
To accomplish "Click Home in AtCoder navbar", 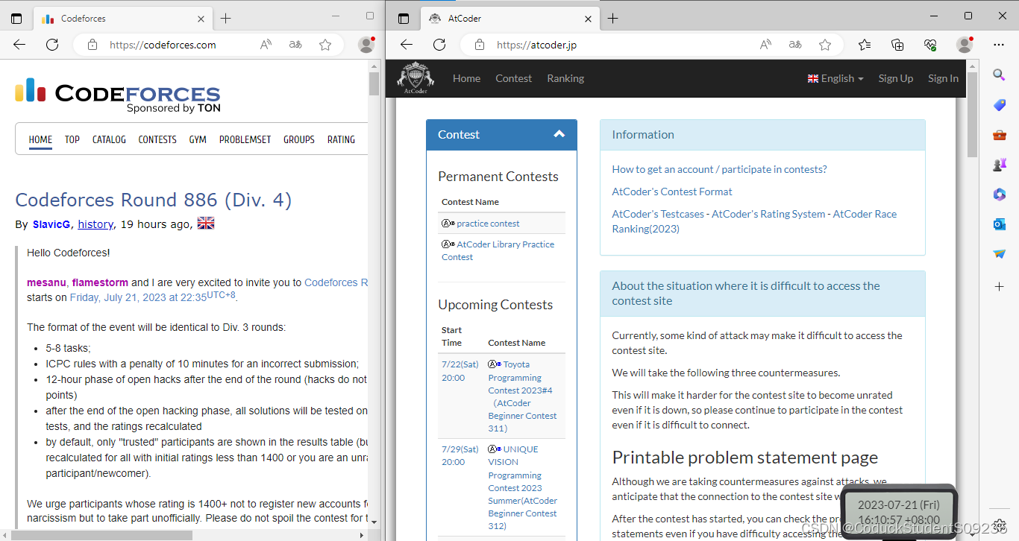I will point(466,78).
